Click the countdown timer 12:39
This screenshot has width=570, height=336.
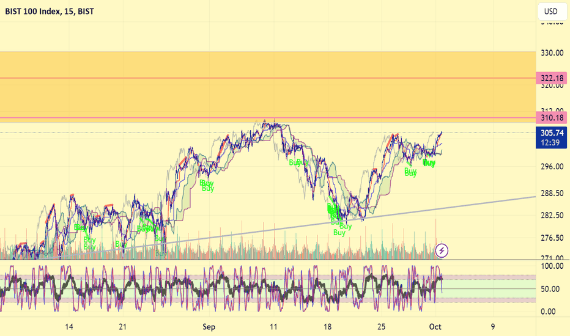coord(550,143)
